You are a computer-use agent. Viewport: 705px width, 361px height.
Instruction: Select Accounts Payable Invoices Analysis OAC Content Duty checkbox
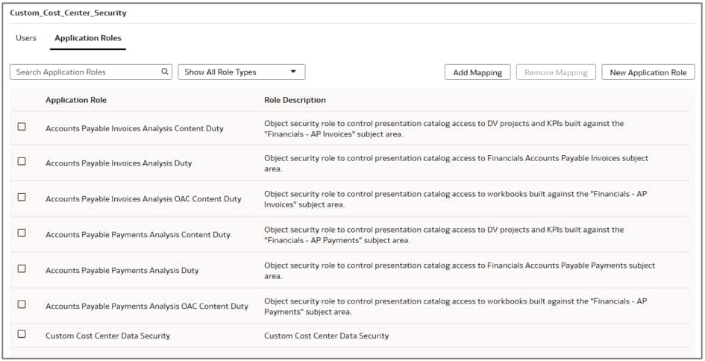(22, 197)
